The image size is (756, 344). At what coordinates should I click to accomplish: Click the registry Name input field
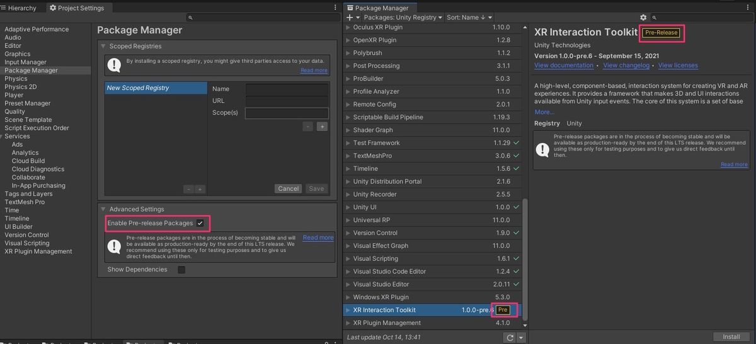287,89
